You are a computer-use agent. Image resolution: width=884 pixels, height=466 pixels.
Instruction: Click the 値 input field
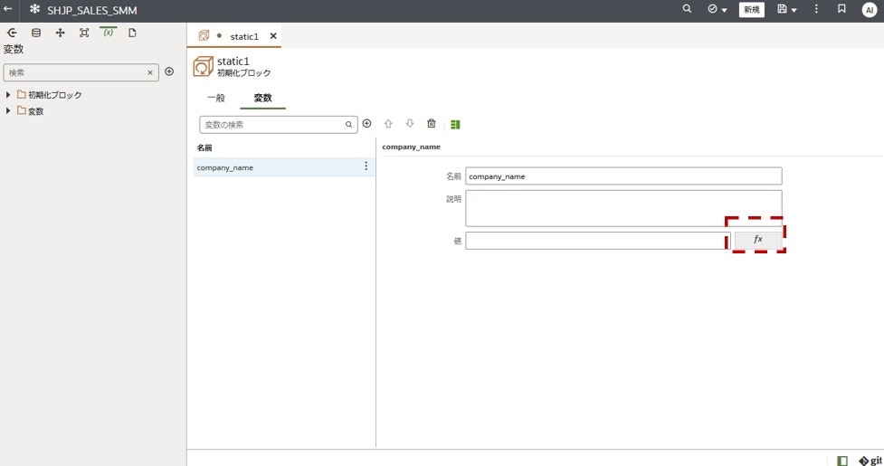(598, 241)
